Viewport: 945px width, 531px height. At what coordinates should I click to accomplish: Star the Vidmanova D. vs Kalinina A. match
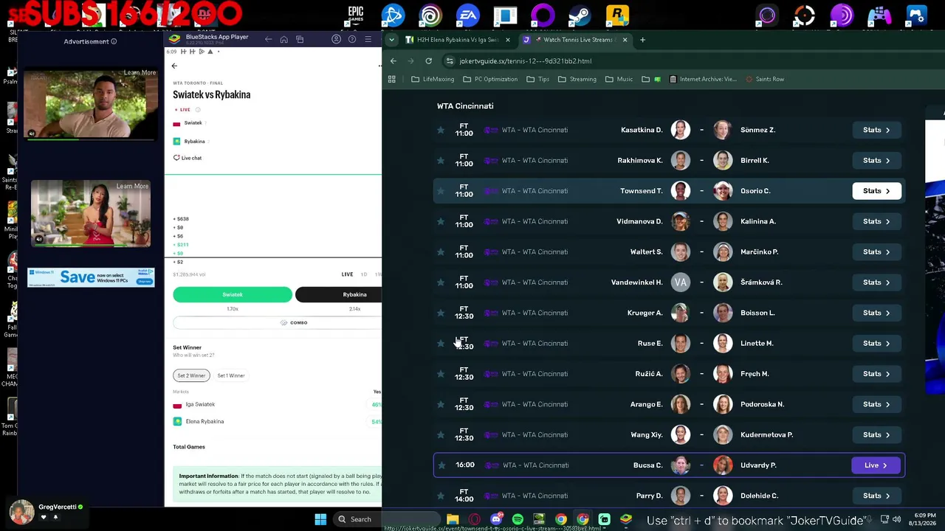point(441,222)
